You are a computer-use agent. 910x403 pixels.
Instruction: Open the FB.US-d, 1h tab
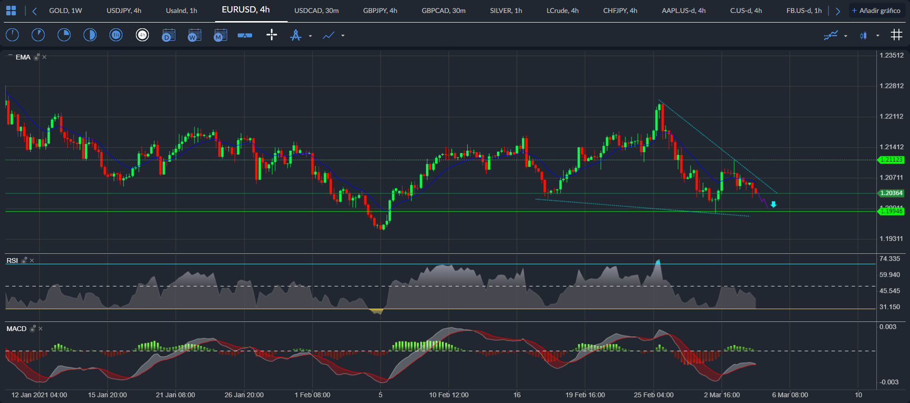pyautogui.click(x=804, y=11)
